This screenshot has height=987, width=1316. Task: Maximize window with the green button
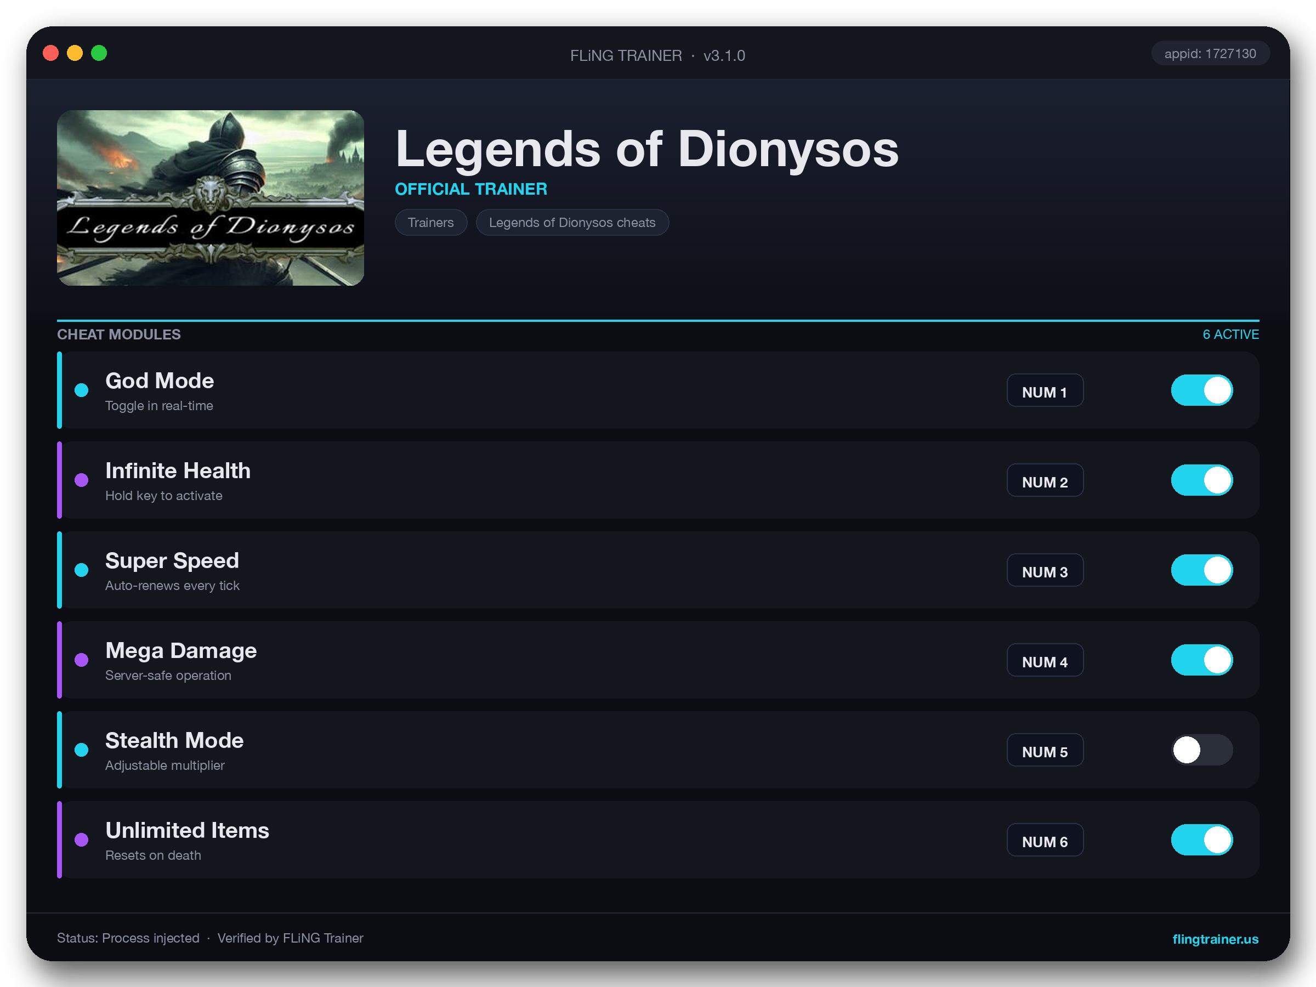(x=99, y=53)
